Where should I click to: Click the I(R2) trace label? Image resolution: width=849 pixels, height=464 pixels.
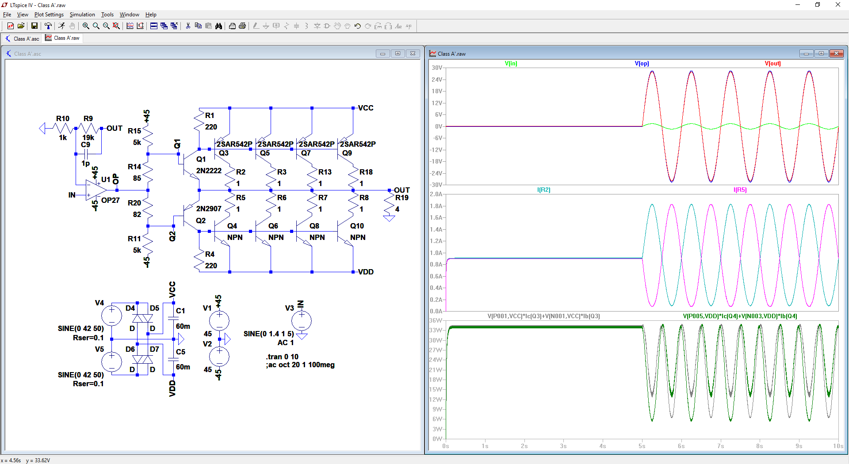pyautogui.click(x=544, y=190)
